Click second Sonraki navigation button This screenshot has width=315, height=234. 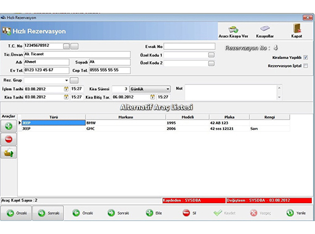tap(119, 213)
